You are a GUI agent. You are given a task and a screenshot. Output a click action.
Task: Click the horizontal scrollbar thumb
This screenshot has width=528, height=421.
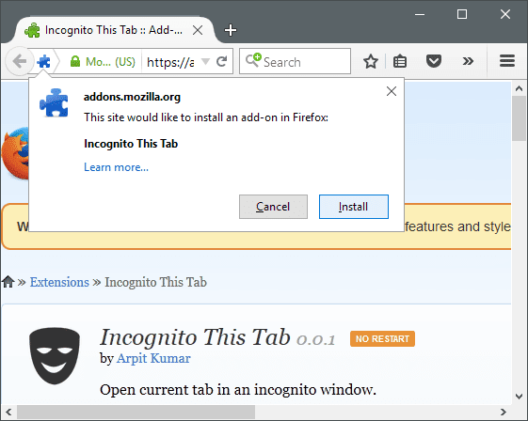pos(136,412)
